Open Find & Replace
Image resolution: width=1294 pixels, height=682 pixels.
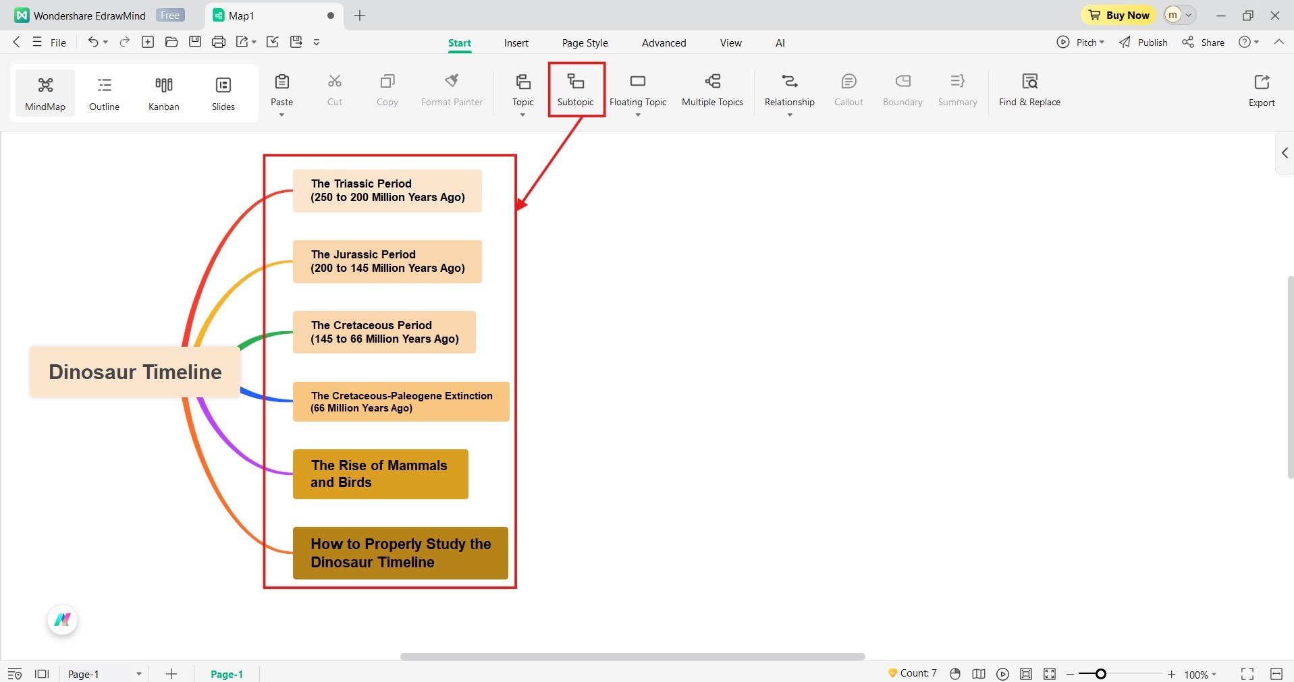[x=1029, y=90]
